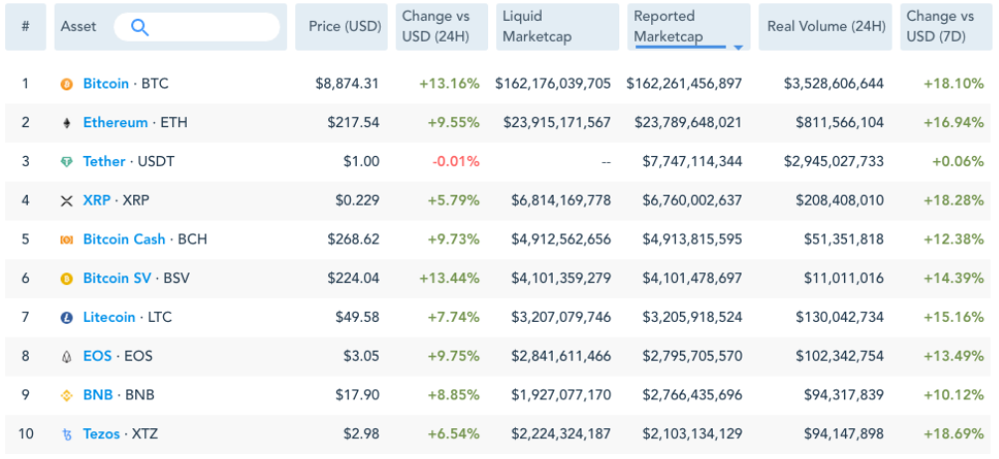Sort by Real Volume (24H) header
Viewport: 999px width, 459px height.
(x=826, y=27)
